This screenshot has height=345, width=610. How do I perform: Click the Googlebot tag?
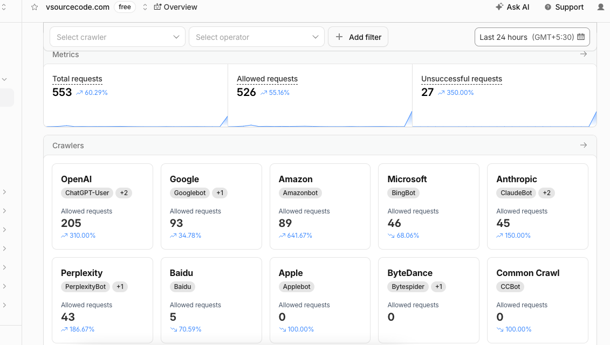pos(190,193)
